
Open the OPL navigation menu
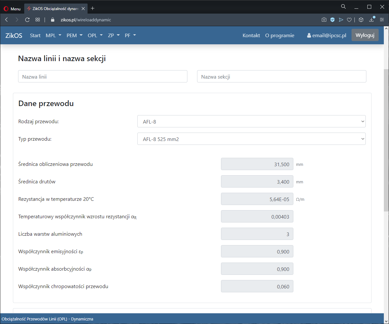point(95,36)
